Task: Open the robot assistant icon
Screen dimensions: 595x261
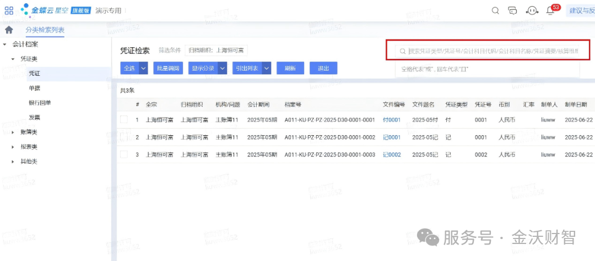Action: 532,10
